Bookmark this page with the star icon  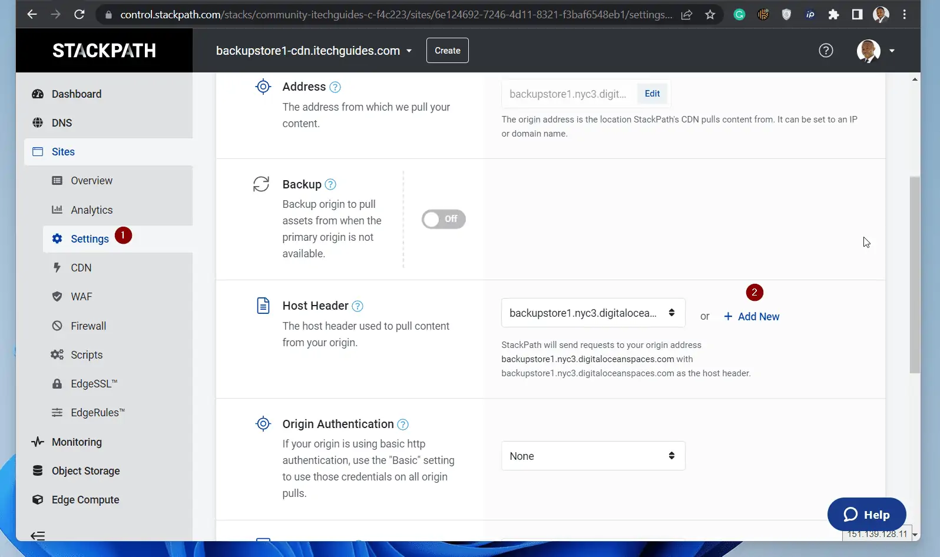(x=710, y=15)
